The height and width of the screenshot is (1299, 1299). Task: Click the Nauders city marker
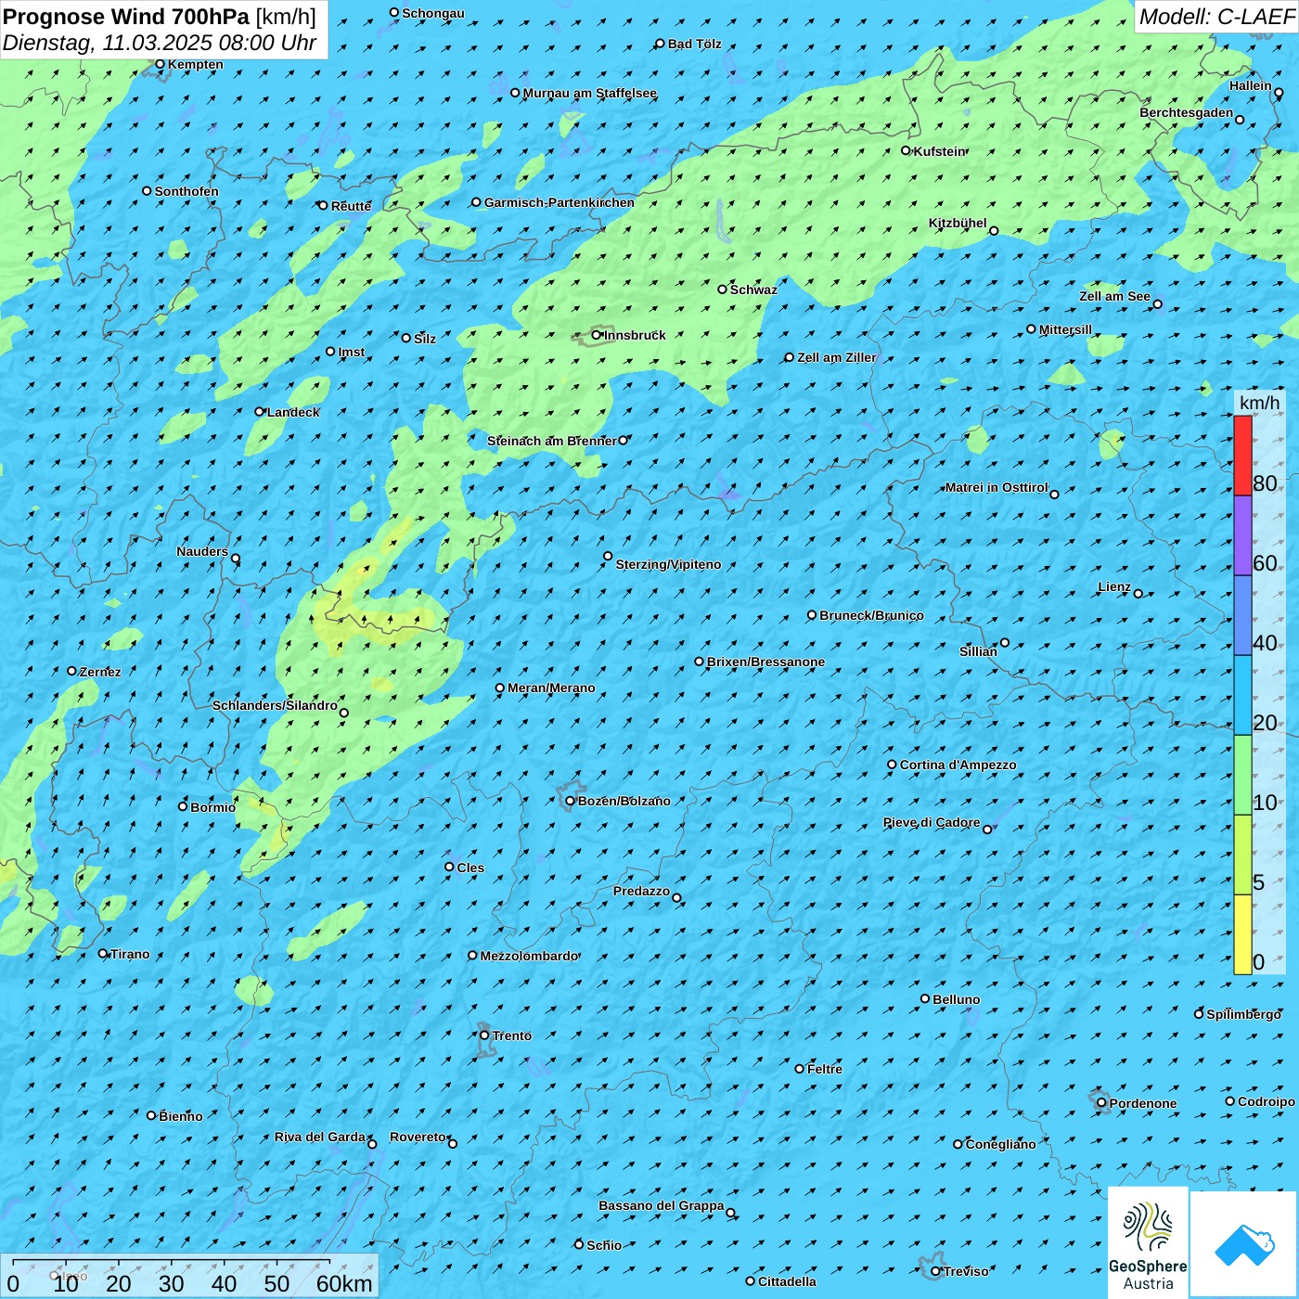236,559
